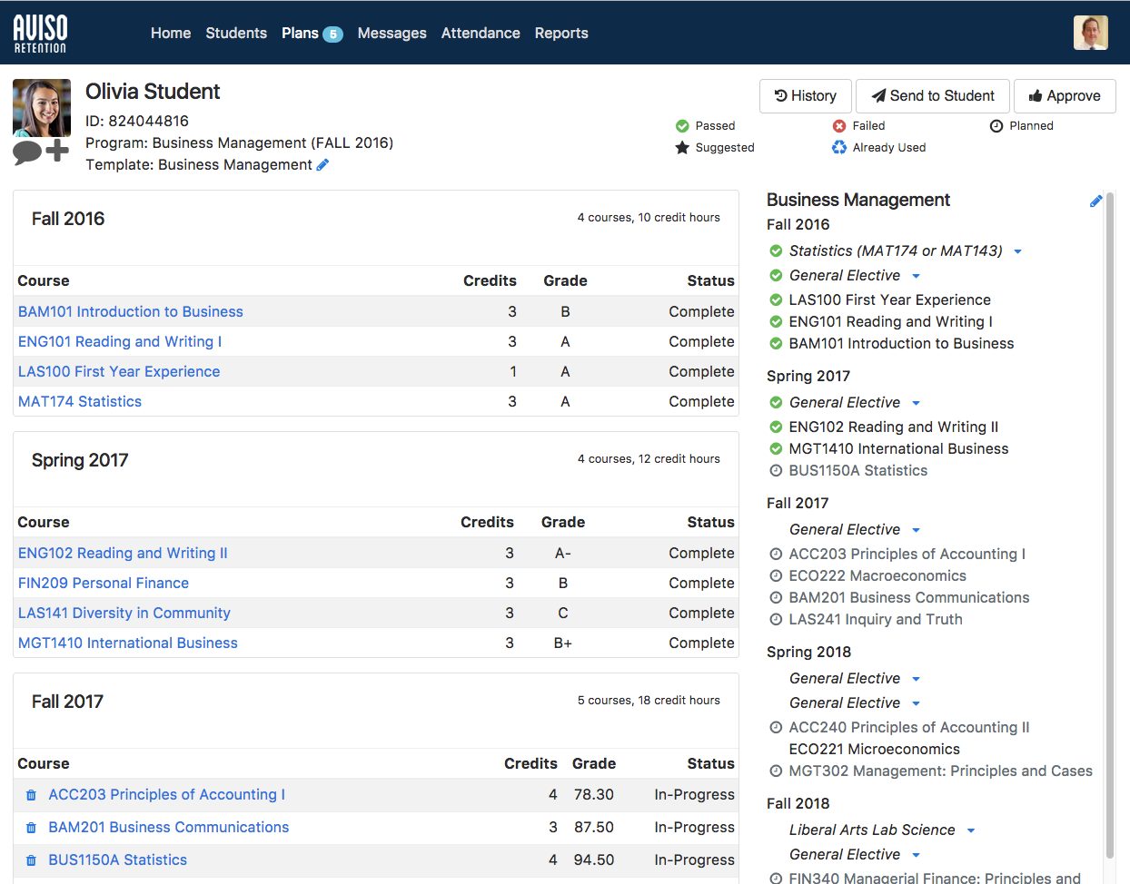Open the user profile avatar
The height and width of the screenshot is (884, 1130).
pyautogui.click(x=1090, y=33)
